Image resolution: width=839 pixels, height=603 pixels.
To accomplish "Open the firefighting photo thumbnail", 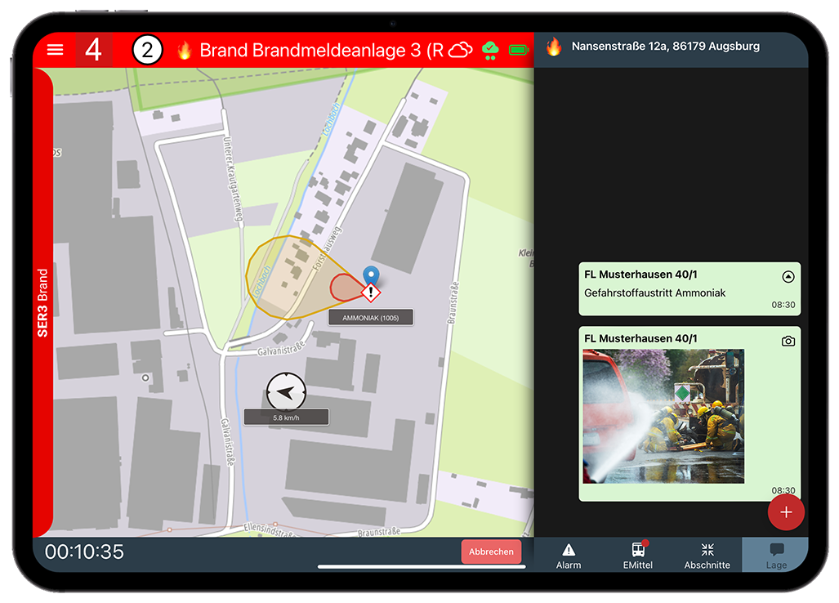I will tap(663, 416).
